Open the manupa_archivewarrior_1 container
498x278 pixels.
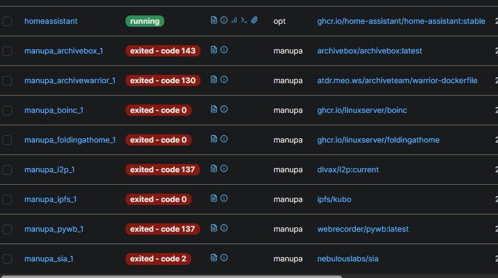tap(70, 81)
